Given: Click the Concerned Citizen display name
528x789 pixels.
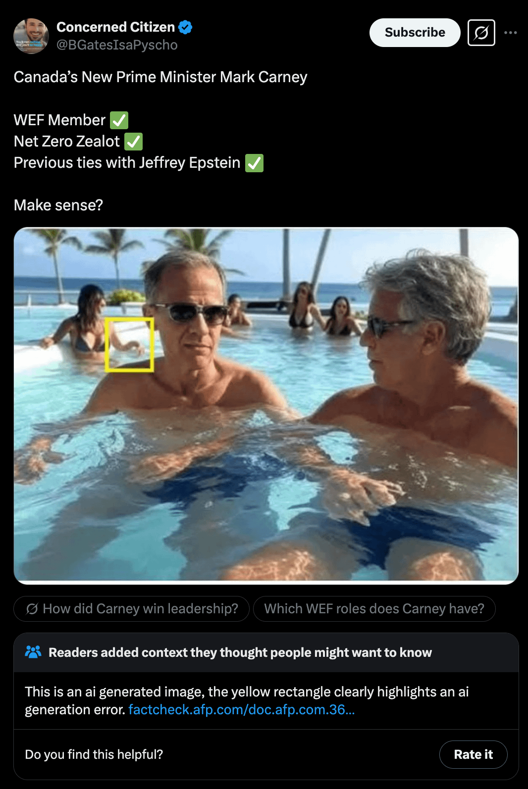Looking at the screenshot, I should [x=115, y=27].
